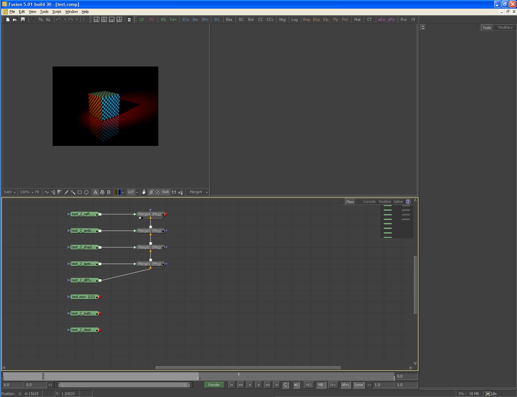Add a Blur tool from the toolbar

[229, 20]
